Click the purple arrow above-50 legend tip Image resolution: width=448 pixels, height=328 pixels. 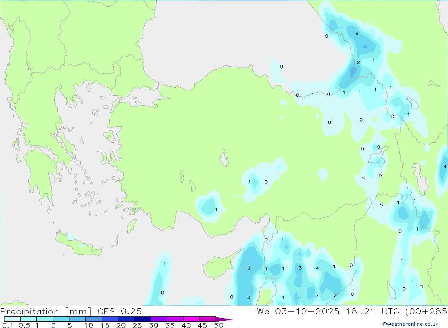click(224, 319)
